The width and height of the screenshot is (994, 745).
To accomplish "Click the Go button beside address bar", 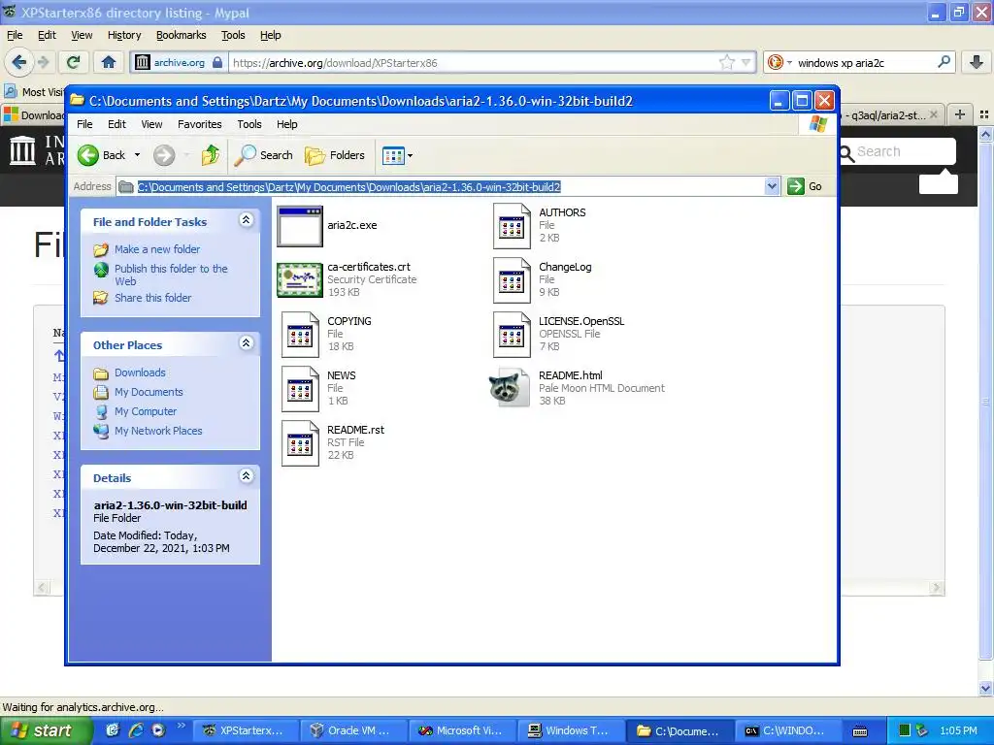I will [805, 187].
